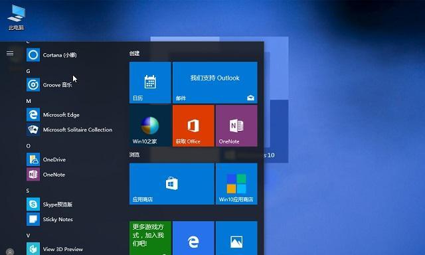Open the Store 应用商店 tile
This screenshot has width=425, height=255.
(171, 184)
